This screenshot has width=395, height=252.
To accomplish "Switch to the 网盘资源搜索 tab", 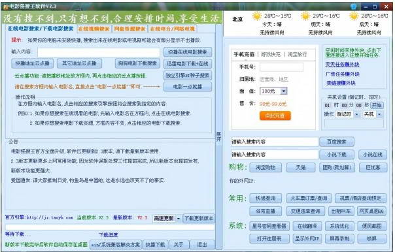I will pos(129,29).
